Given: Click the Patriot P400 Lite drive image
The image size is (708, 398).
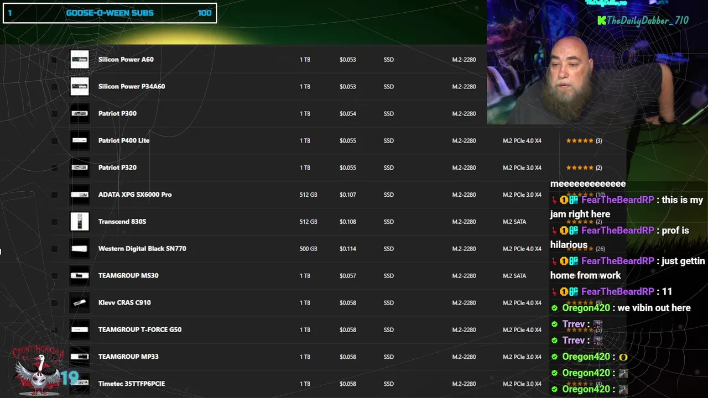Looking at the screenshot, I should [80, 140].
